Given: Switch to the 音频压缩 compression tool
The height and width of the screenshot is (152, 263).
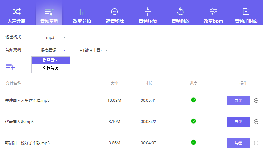Looking at the screenshot, I should [148, 15].
